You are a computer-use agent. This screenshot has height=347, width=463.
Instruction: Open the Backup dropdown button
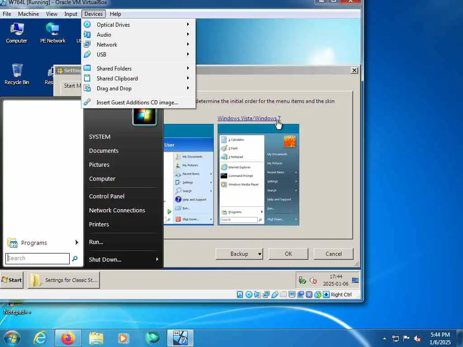pos(239,254)
